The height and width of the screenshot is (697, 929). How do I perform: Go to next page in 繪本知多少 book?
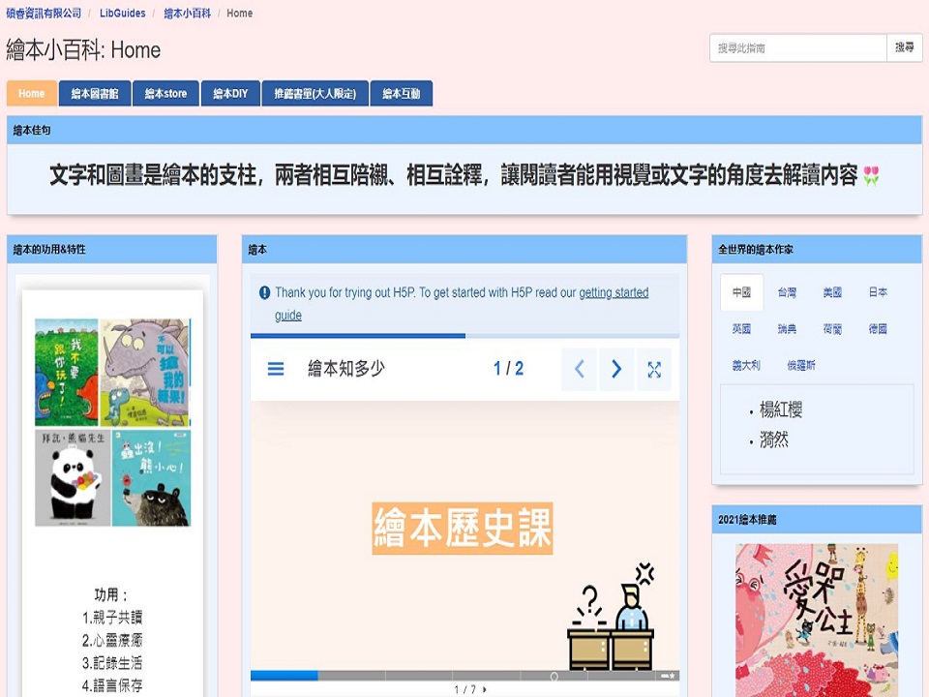[616, 369]
